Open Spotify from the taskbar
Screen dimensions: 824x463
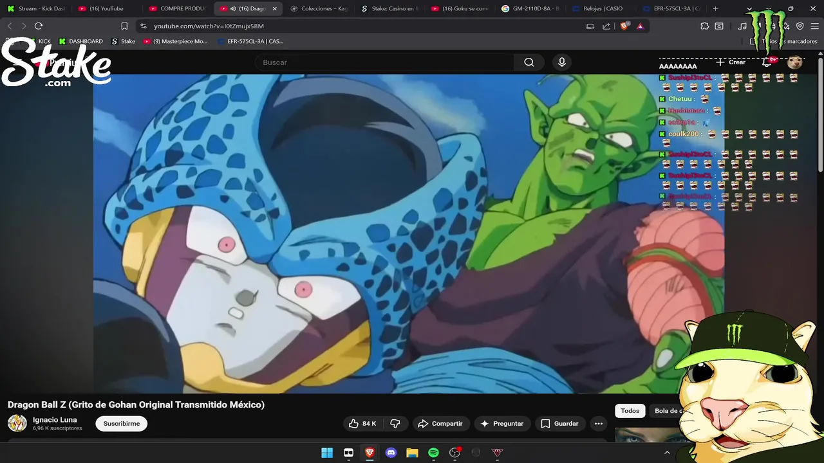433,453
